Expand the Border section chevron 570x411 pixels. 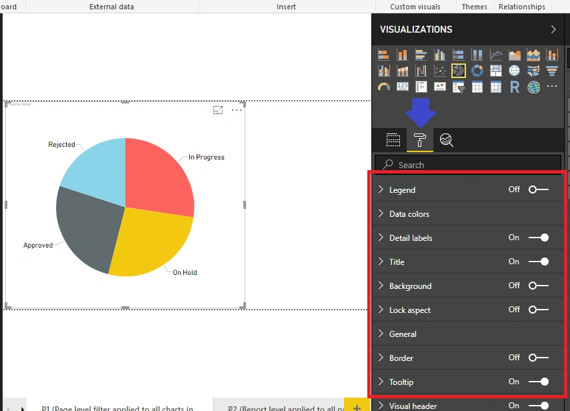tap(381, 357)
